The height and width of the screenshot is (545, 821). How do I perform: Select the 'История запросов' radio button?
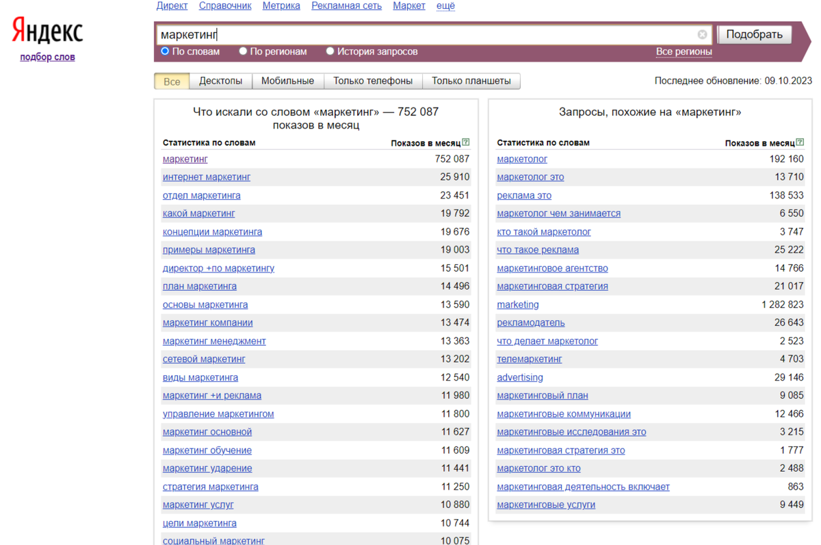pos(330,51)
